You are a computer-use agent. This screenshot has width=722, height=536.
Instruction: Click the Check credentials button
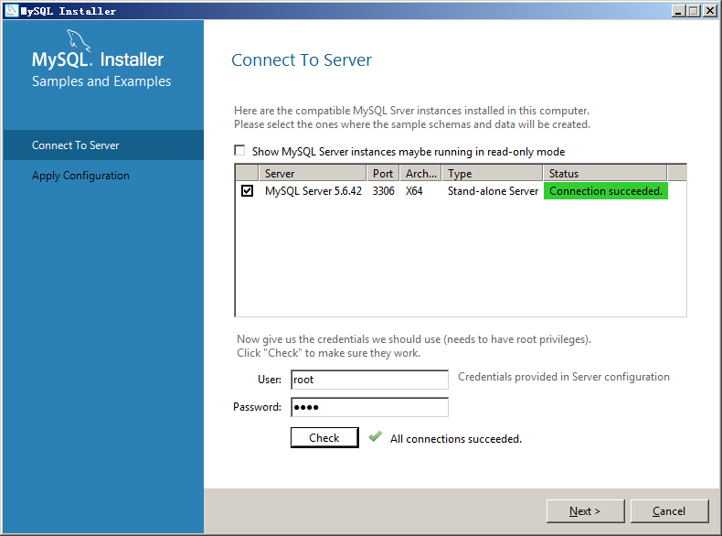[324, 437]
